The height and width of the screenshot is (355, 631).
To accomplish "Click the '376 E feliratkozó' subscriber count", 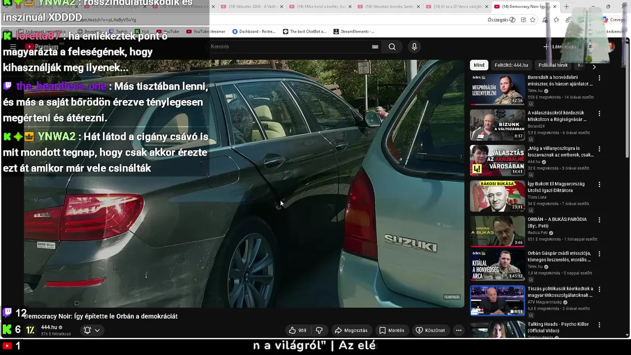I will click(x=56, y=334).
